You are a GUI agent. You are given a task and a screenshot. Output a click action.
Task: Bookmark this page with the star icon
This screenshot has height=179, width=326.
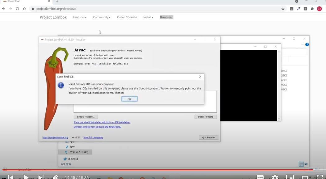coord(283,9)
